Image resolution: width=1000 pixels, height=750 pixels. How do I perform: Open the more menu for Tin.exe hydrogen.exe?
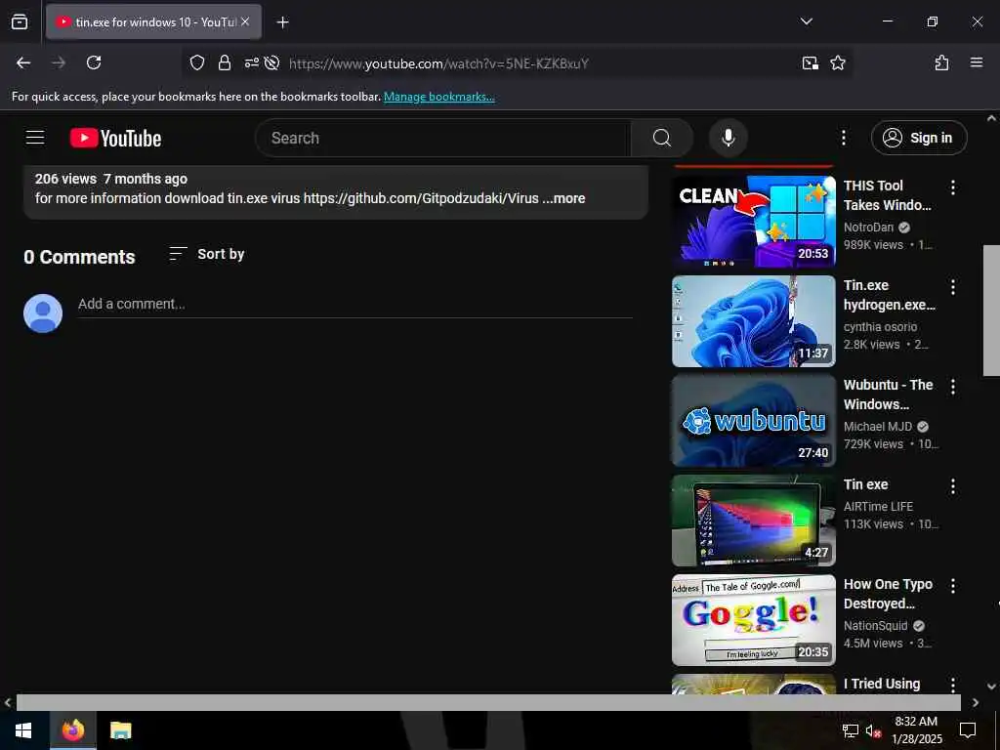953,287
